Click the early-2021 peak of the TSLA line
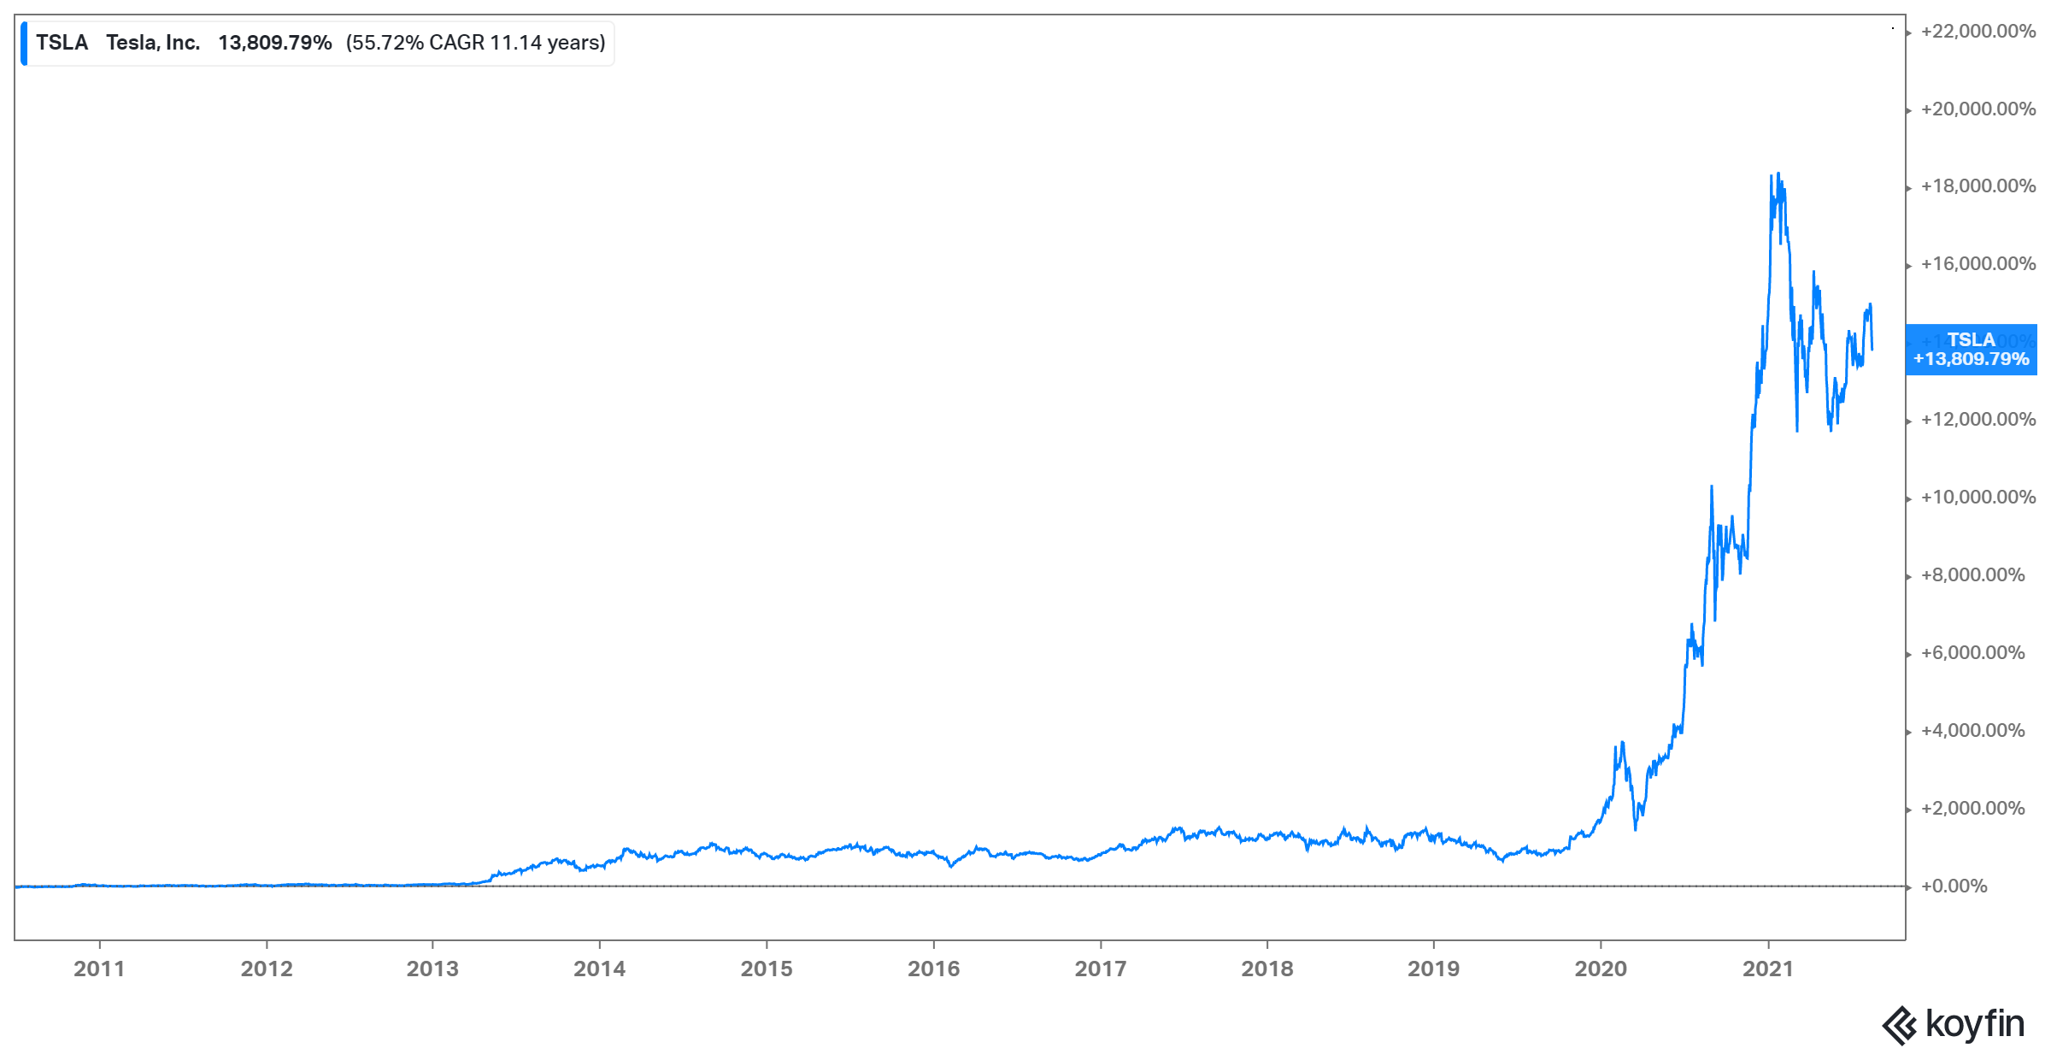Viewport: 2051px width, 1060px height. coord(1778,174)
